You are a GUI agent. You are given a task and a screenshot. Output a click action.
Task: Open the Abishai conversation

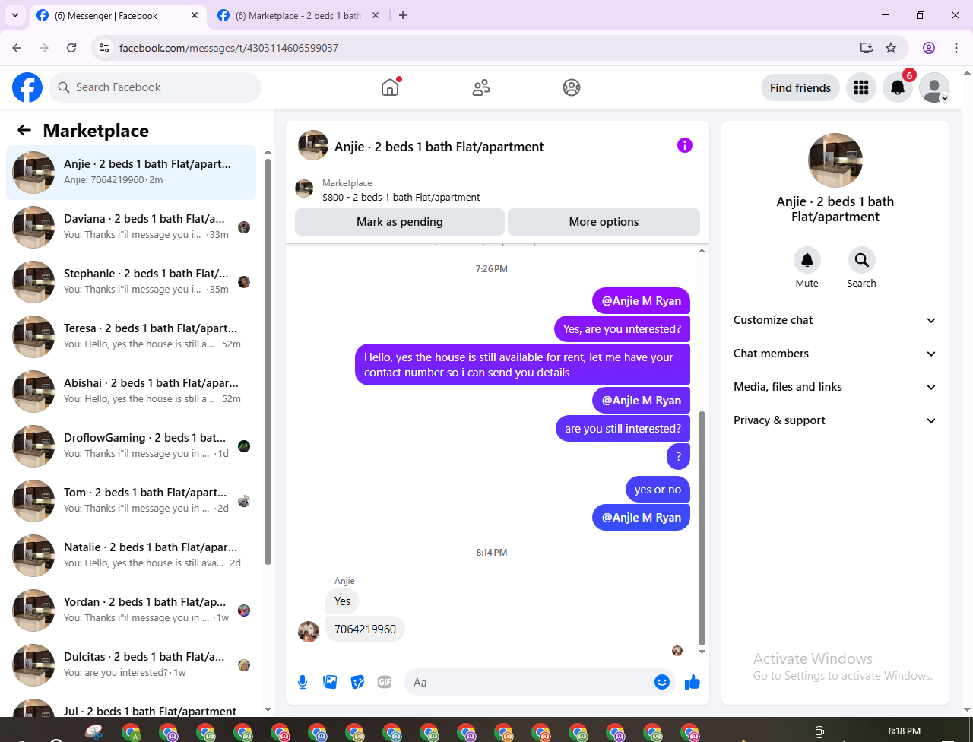click(132, 392)
